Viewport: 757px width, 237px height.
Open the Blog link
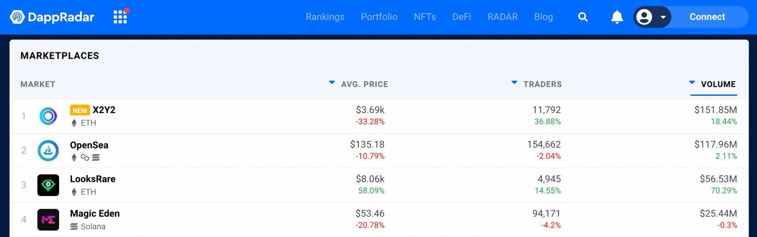click(543, 17)
